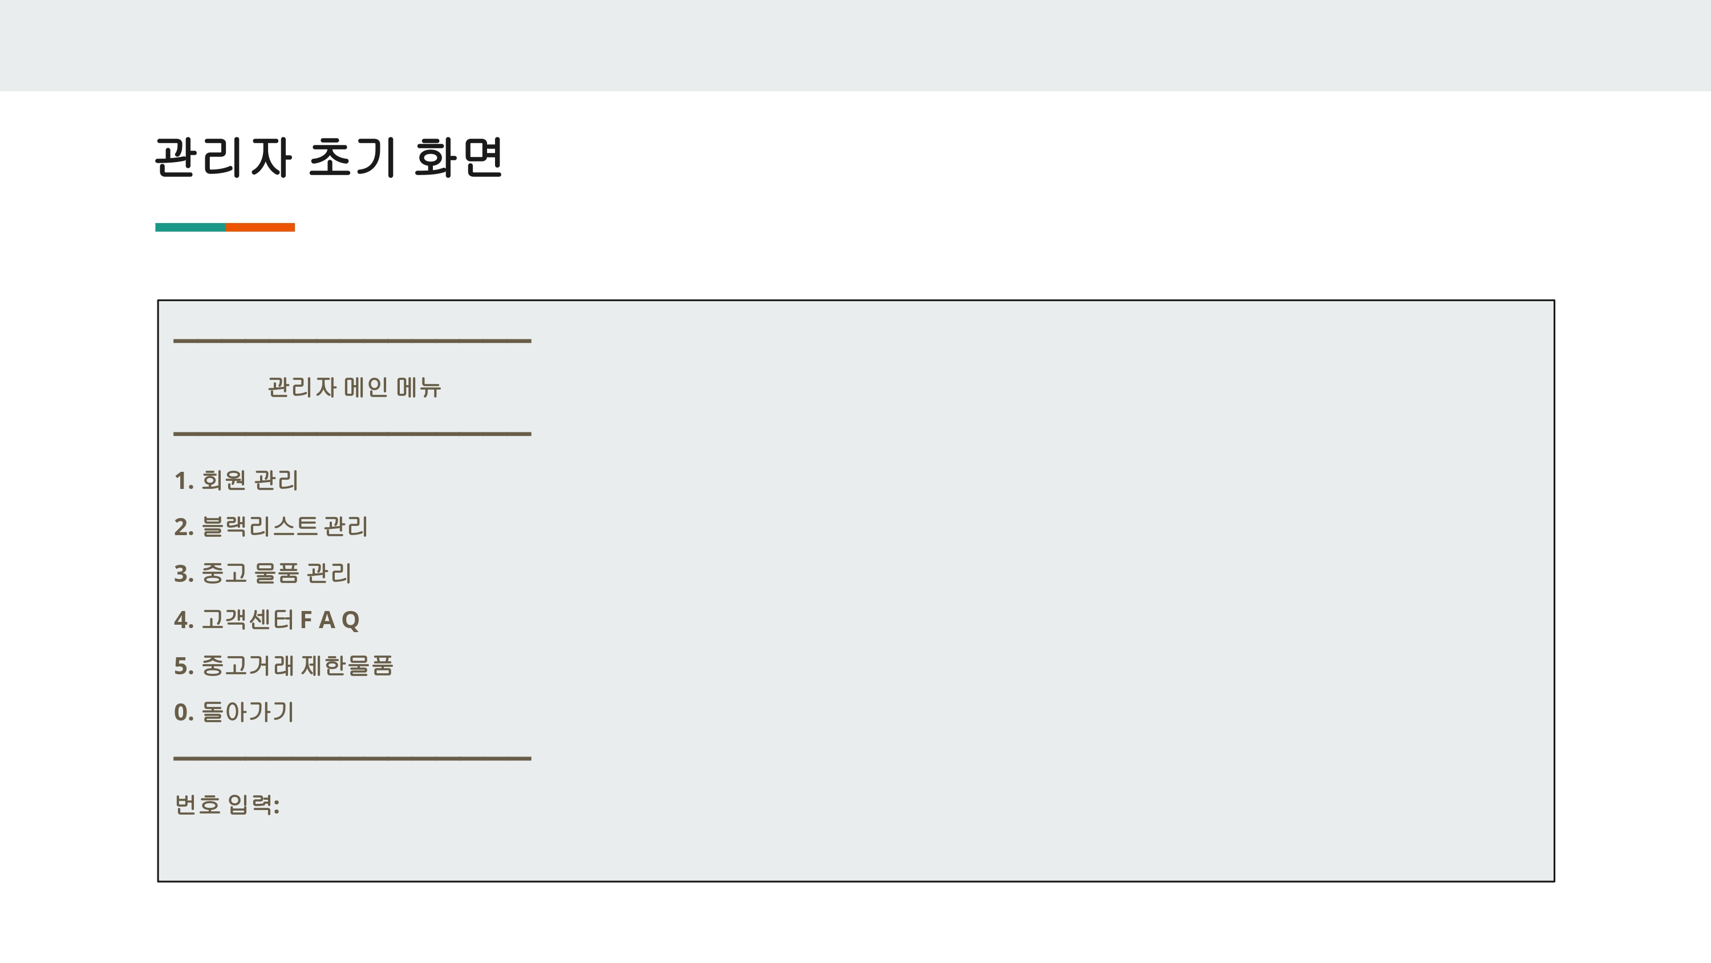1711x963 pixels.
Task: Click the number 5. before 중고거래
Action: pos(184,666)
